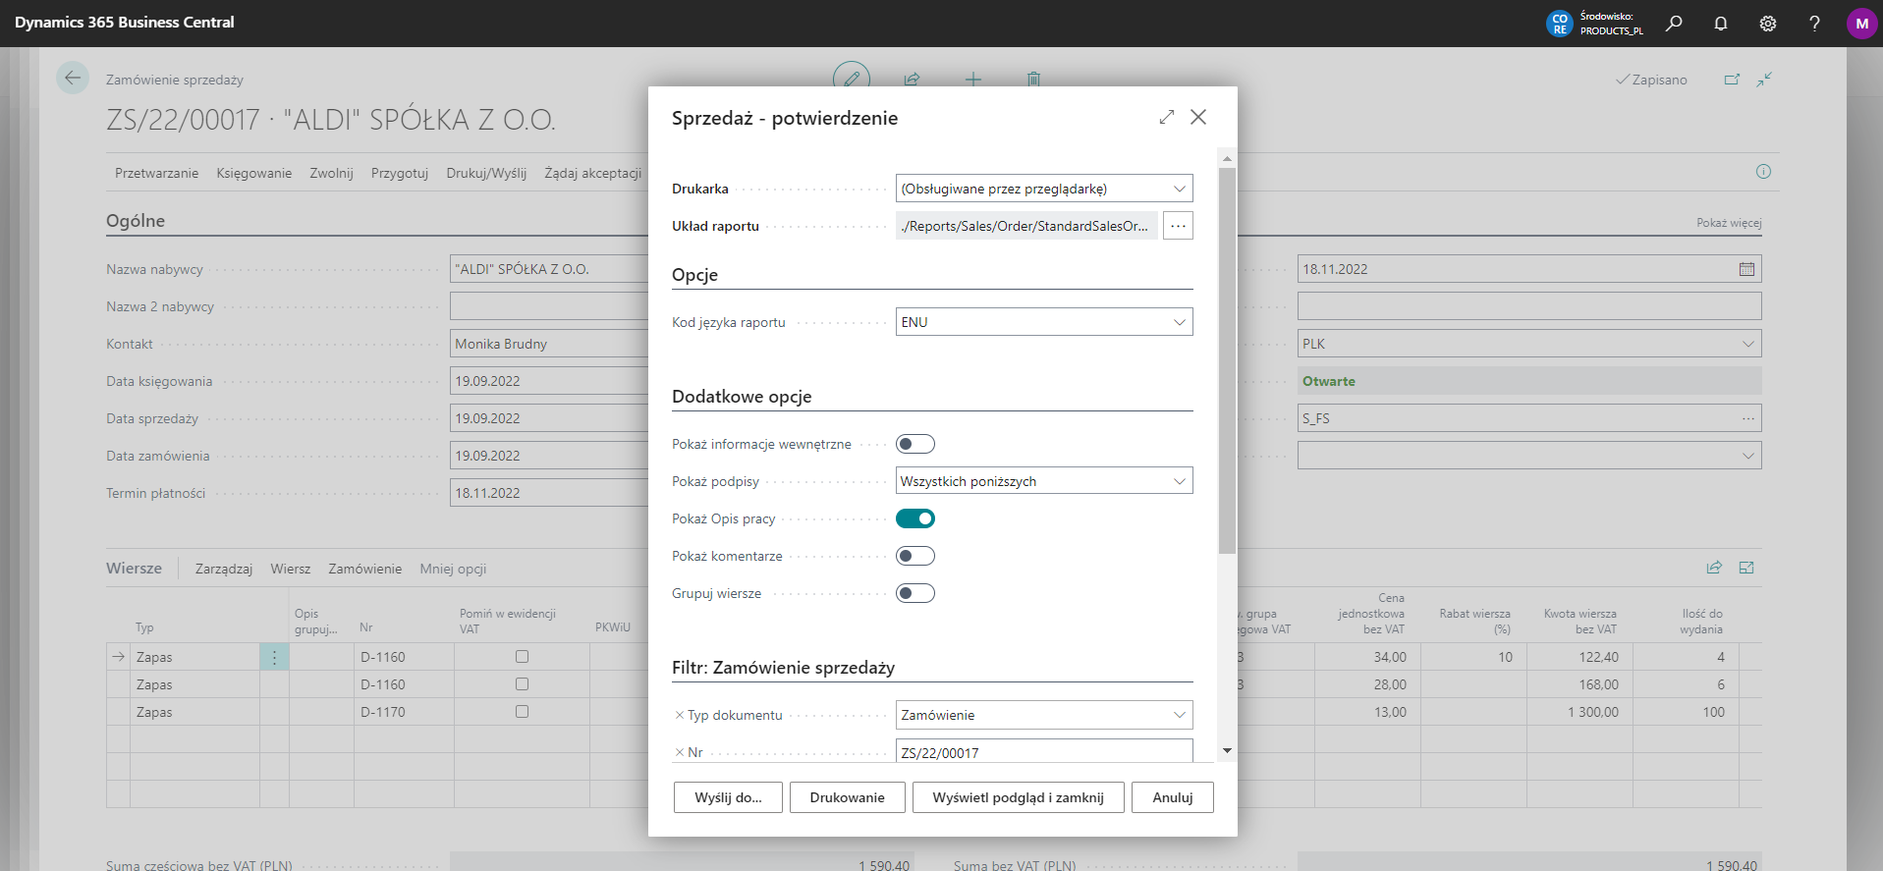
Task: Open row options for the first Zapas line
Action: click(274, 657)
